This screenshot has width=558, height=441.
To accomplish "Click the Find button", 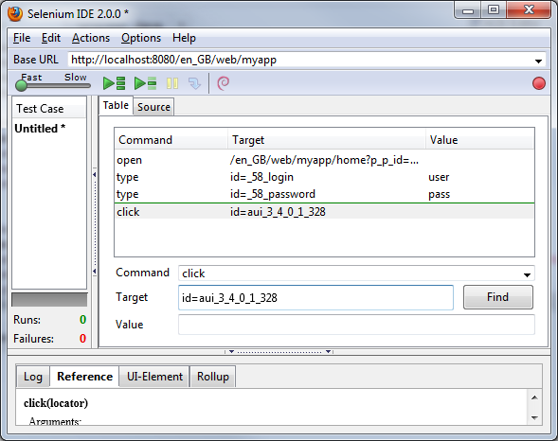I will [498, 297].
